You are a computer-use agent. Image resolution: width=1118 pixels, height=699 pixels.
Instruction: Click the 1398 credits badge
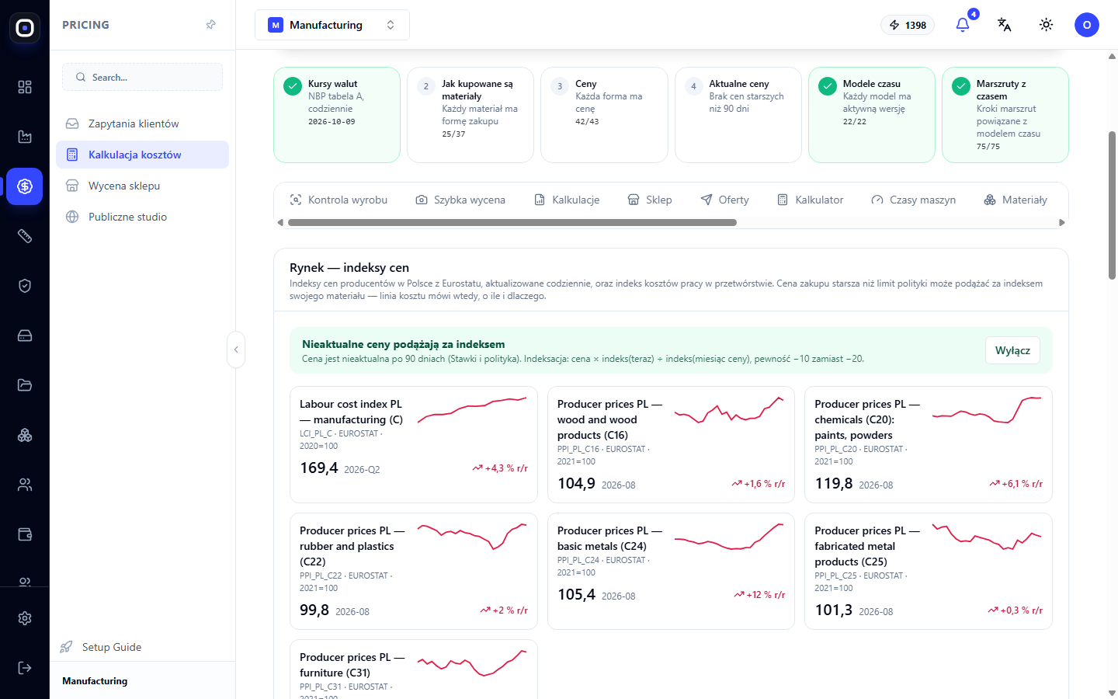[908, 25]
